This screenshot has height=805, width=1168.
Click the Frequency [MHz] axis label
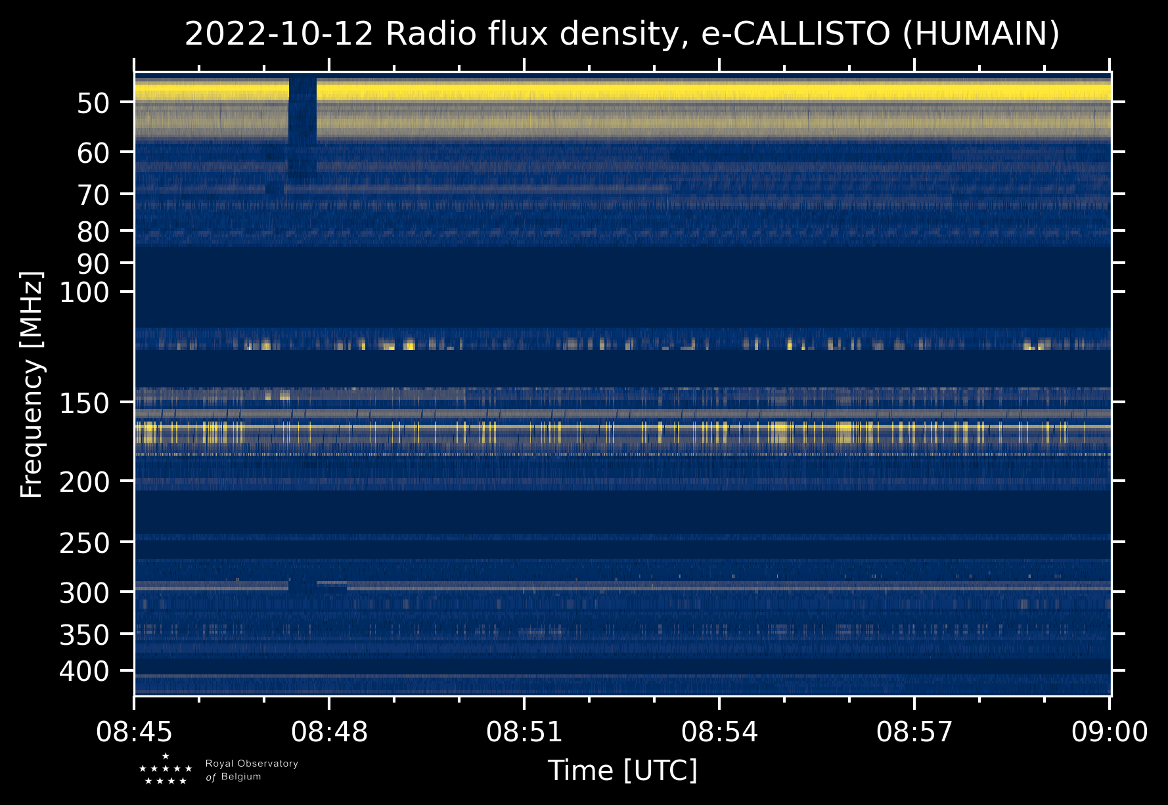point(32,384)
